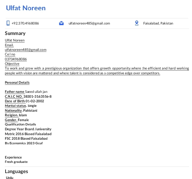This screenshot has height=179, width=192.
Task: Click the phone icon in contact bar
Action: click(x=8, y=23)
